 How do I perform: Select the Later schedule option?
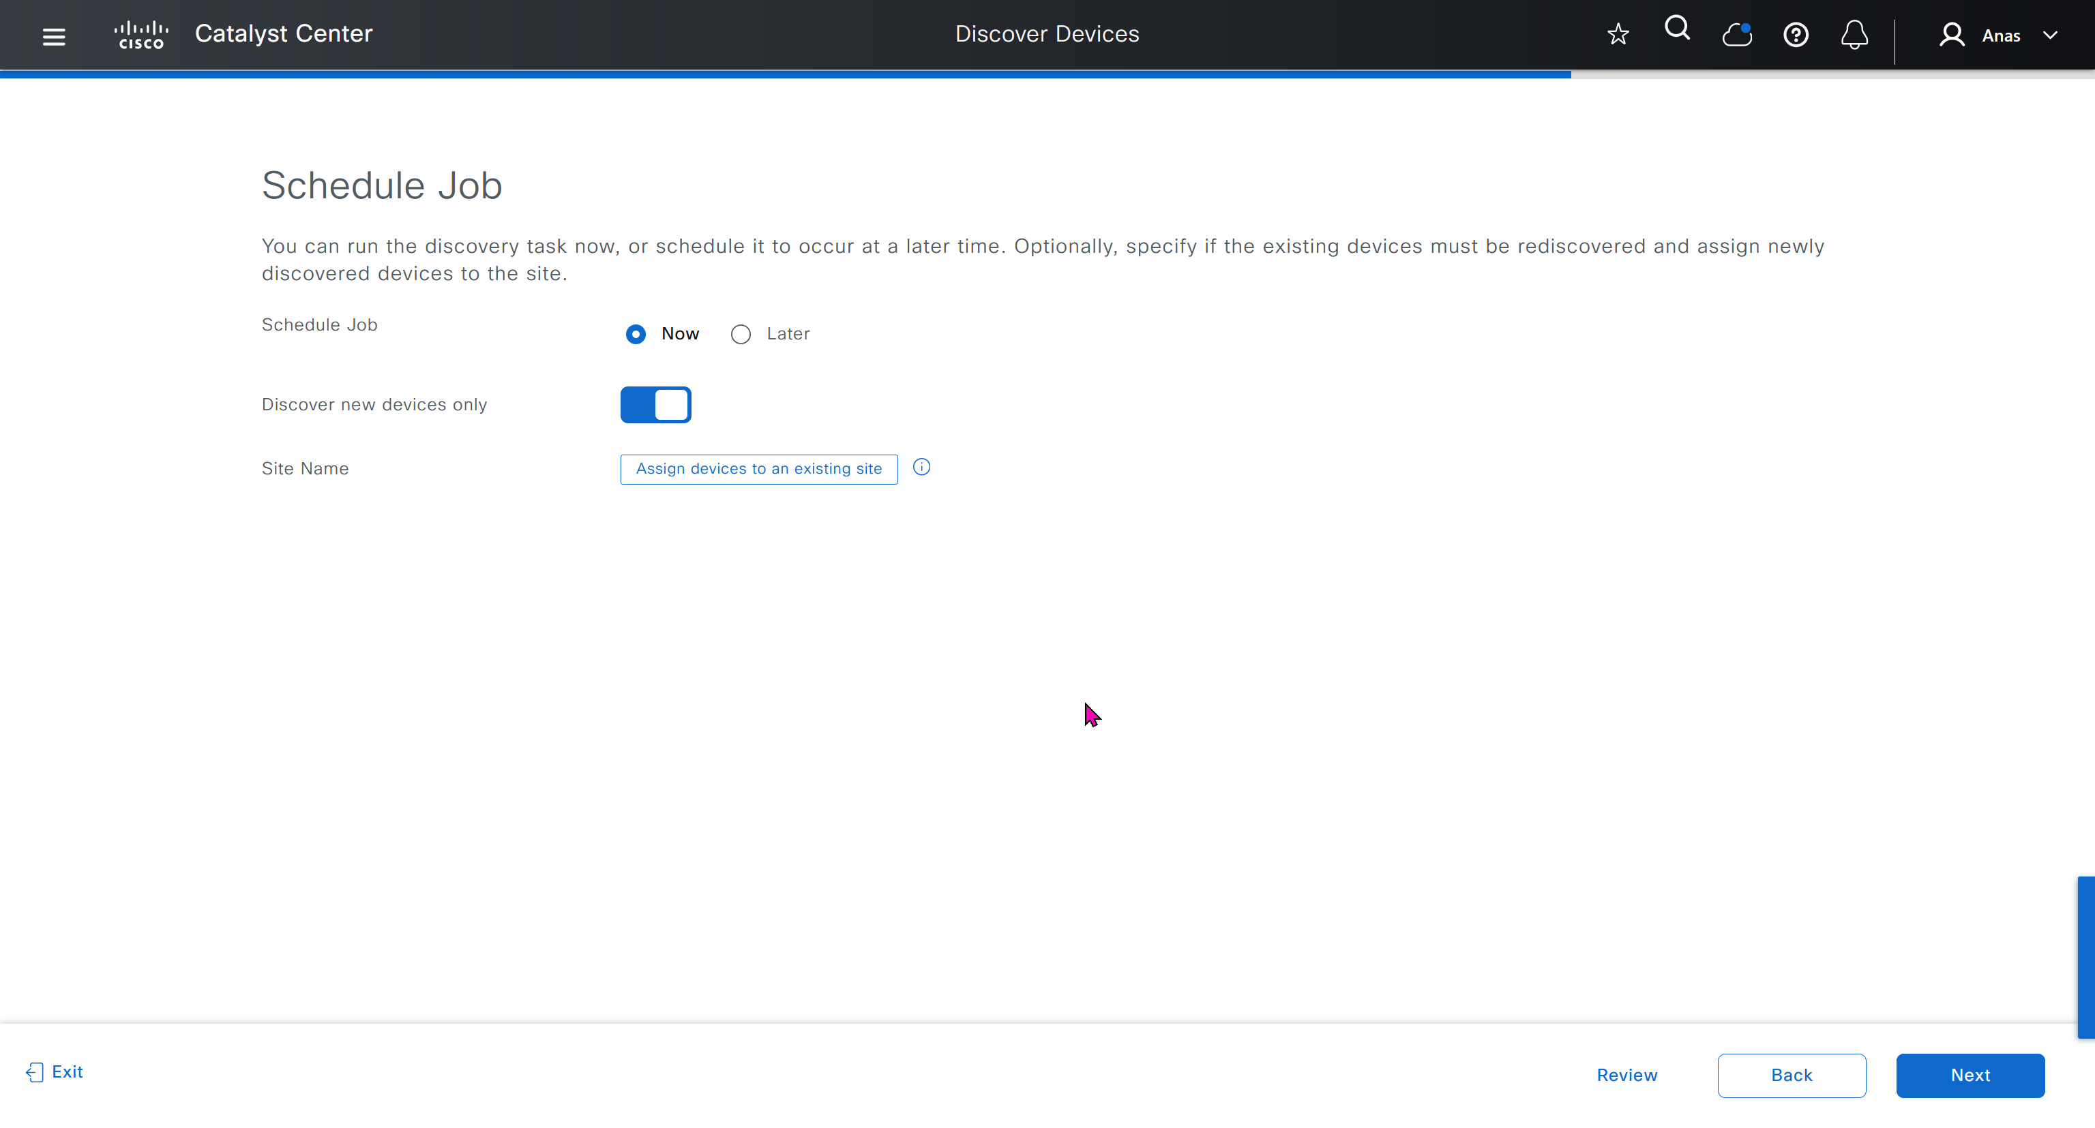(x=740, y=334)
